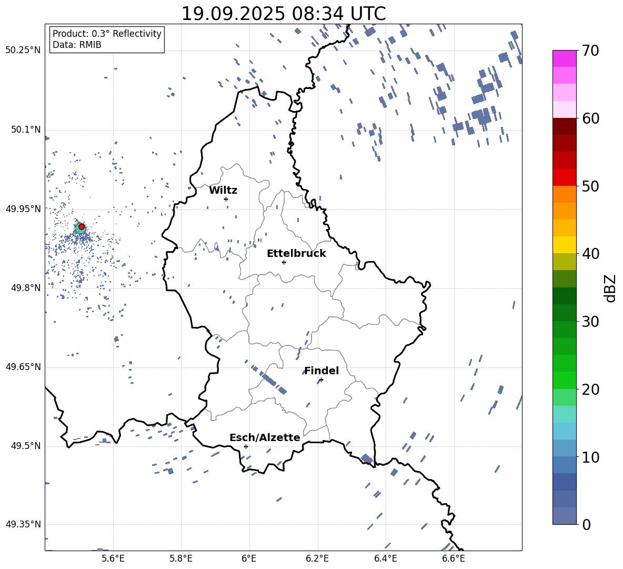Screen dimensions: 623x569
Task: Click the dBZ colorbar label
Action: tap(610, 288)
